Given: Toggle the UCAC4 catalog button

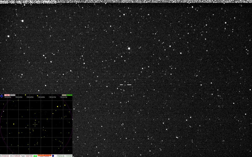Looking at the screenshot, I should 64,95.
